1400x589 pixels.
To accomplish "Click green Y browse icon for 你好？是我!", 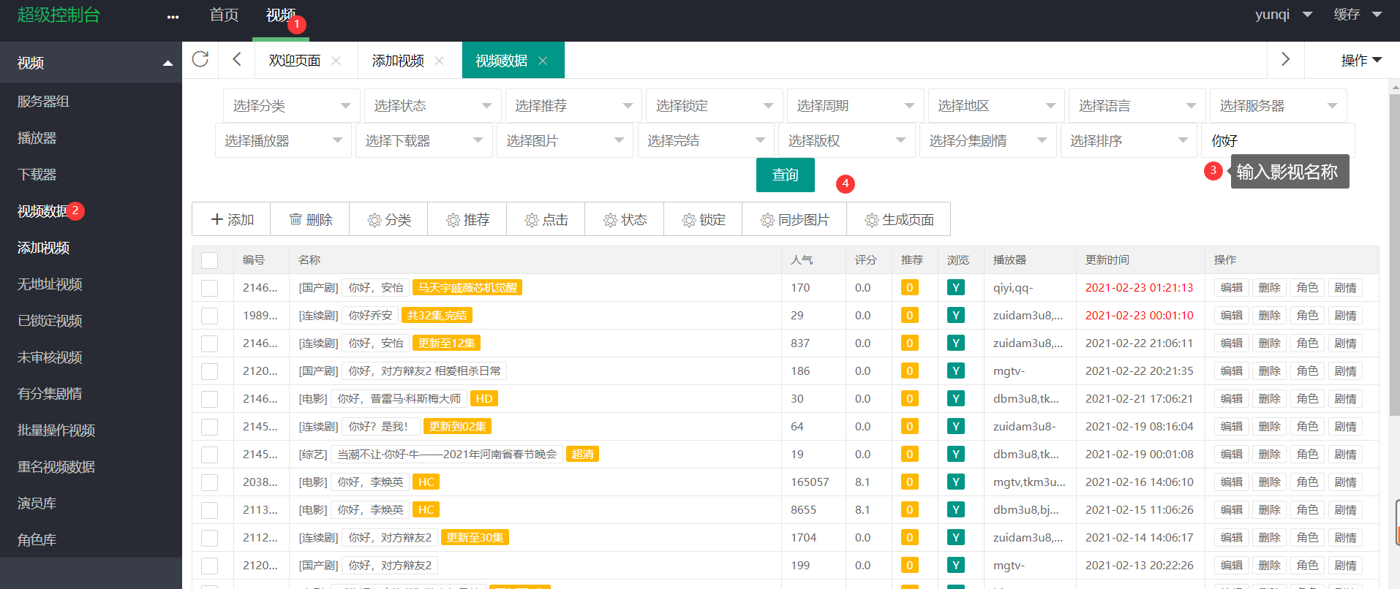I will point(955,427).
